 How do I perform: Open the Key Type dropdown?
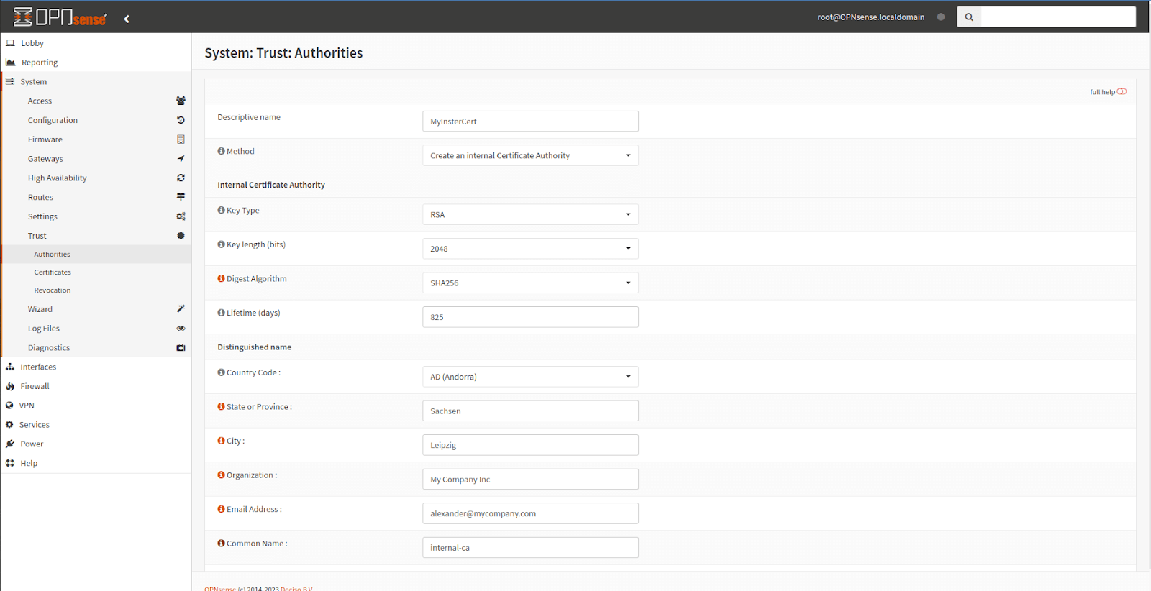(x=529, y=214)
